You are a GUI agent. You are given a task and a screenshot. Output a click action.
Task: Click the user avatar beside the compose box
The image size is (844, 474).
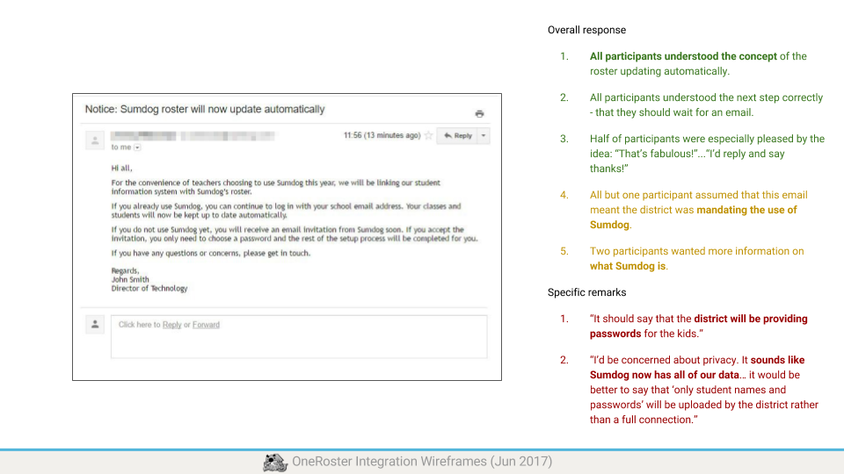[95, 324]
